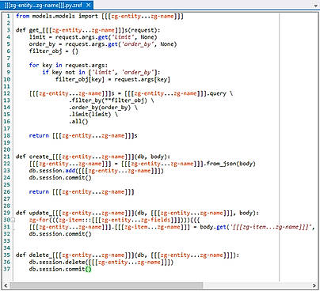Click the horizontal scrollbar thumb

tap(106, 285)
